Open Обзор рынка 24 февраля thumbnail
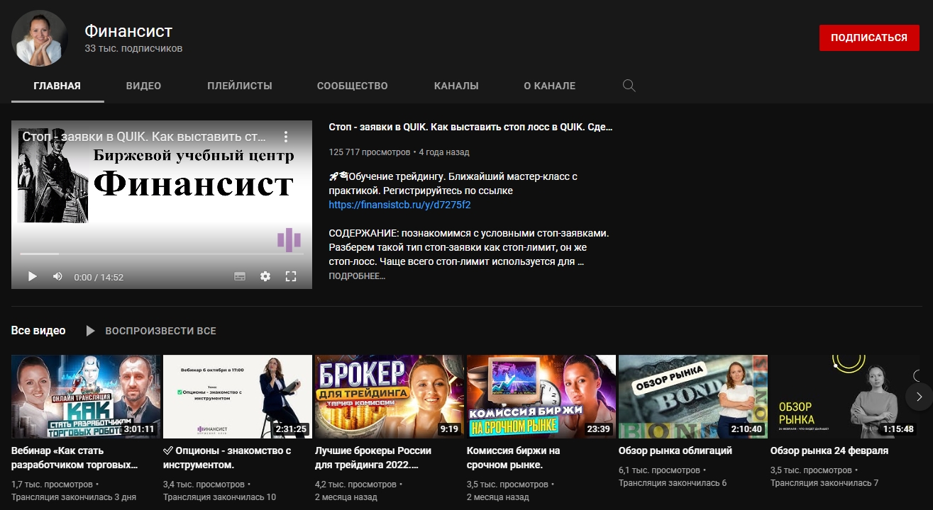The image size is (933, 510). tap(845, 397)
